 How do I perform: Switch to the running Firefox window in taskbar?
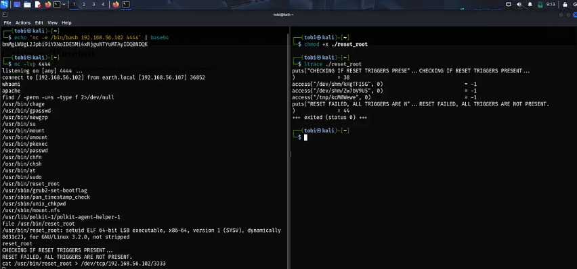tap(116, 5)
